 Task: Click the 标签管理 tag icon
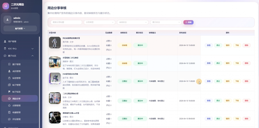click(x=9, y=78)
